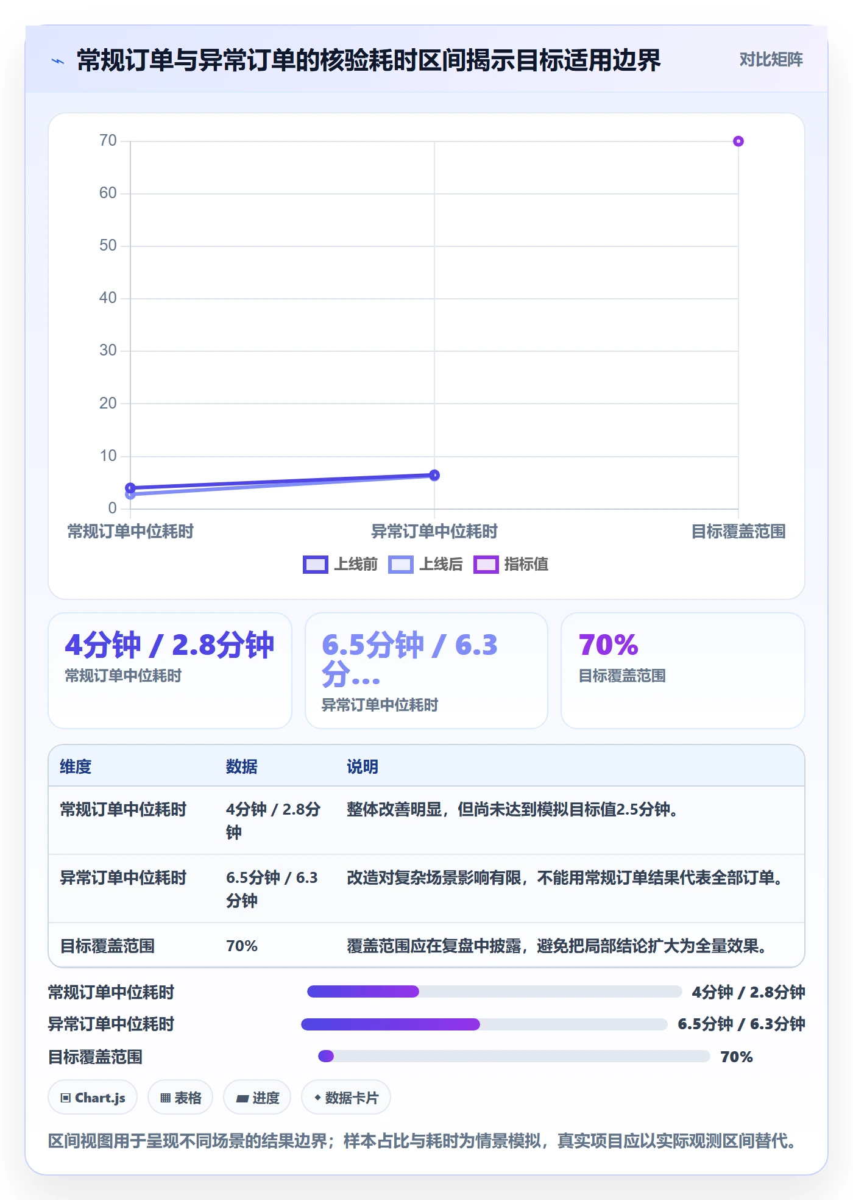Image resolution: width=853 pixels, height=1200 pixels.
Task: Toggle the 上线前 legend item
Action: click(x=341, y=564)
